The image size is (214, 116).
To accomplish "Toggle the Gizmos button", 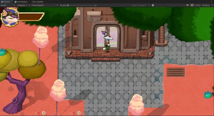I will (205, 5).
